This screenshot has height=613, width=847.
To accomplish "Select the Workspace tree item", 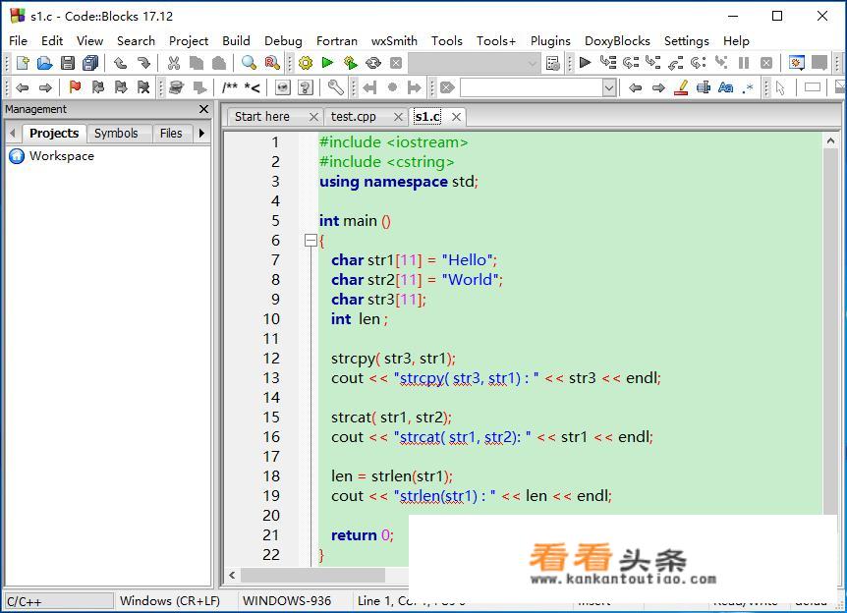I will [x=62, y=156].
